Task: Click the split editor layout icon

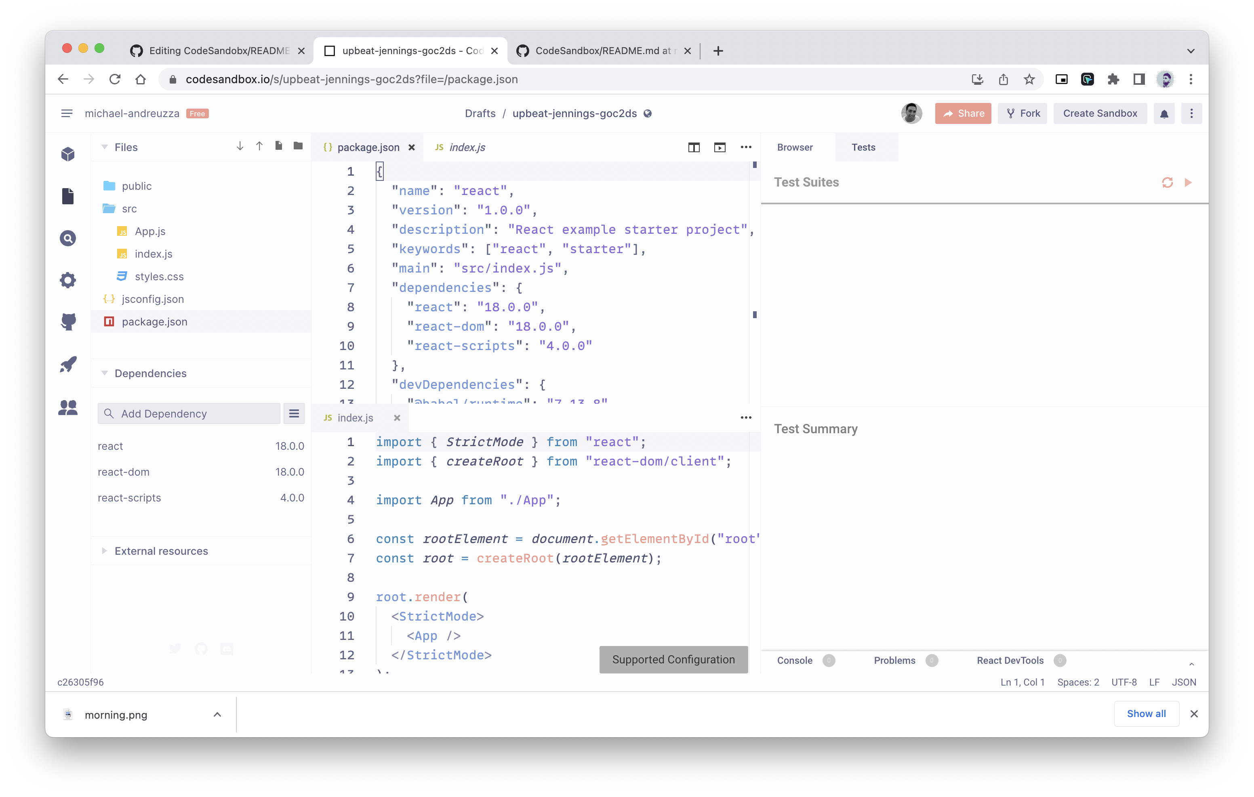Action: pos(694,147)
